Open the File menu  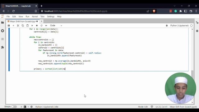coord(8,16)
